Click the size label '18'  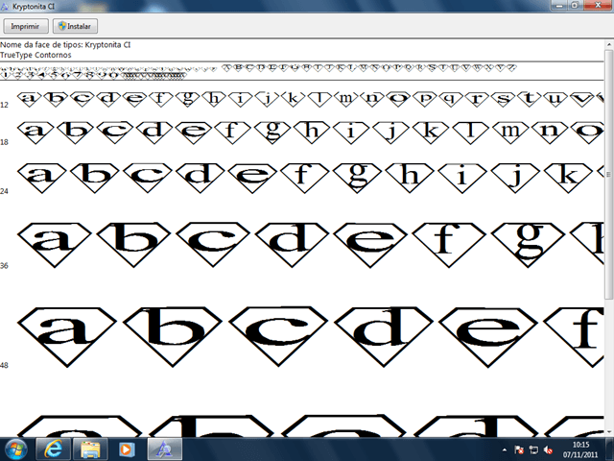[4, 142]
